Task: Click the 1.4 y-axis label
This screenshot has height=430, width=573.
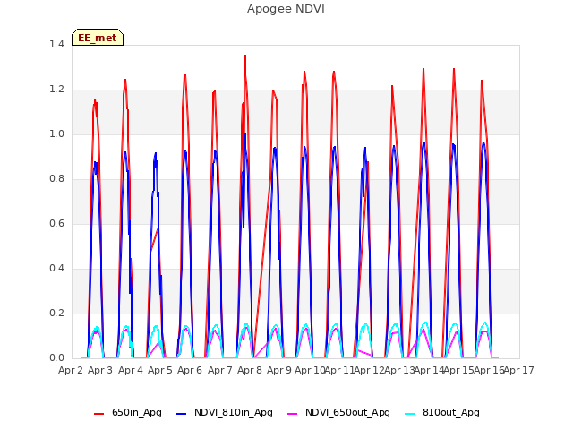Action: coord(56,45)
